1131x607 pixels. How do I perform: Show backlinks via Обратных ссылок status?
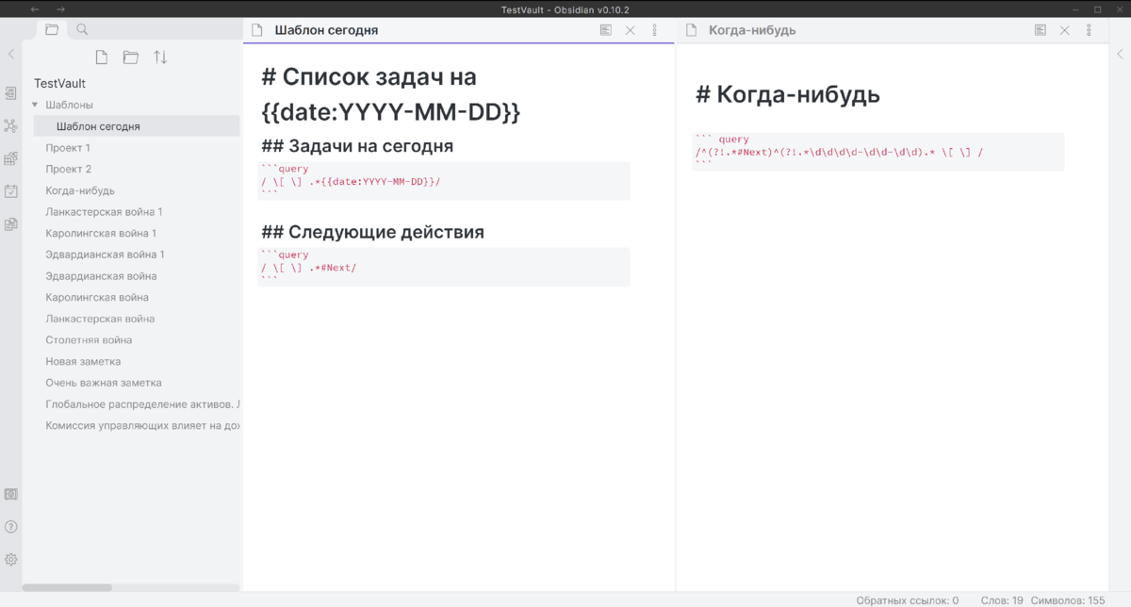point(907,600)
